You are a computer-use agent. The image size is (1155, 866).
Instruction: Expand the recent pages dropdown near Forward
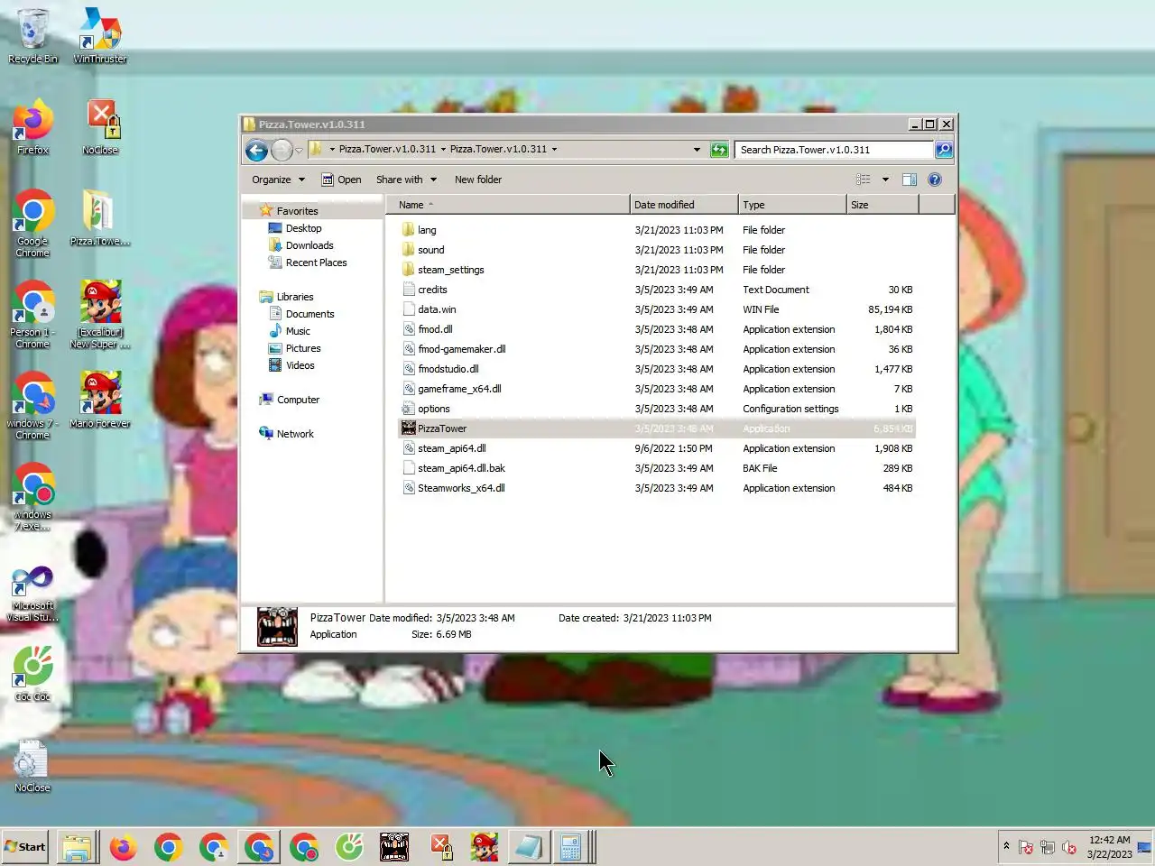(x=299, y=151)
